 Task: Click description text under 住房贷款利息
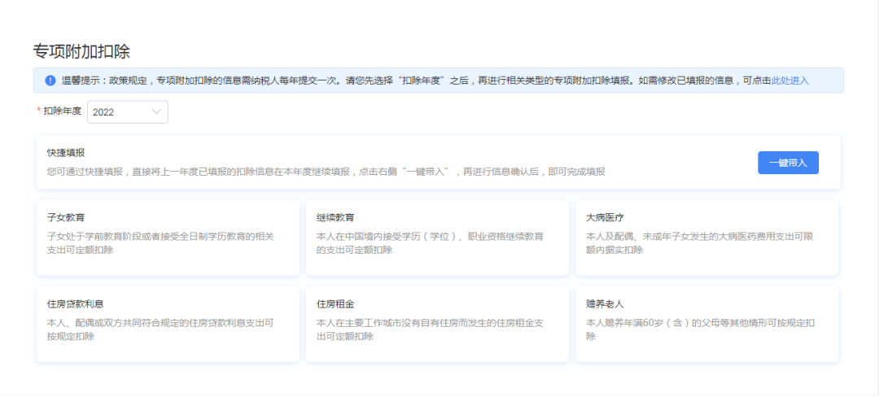coord(161,329)
